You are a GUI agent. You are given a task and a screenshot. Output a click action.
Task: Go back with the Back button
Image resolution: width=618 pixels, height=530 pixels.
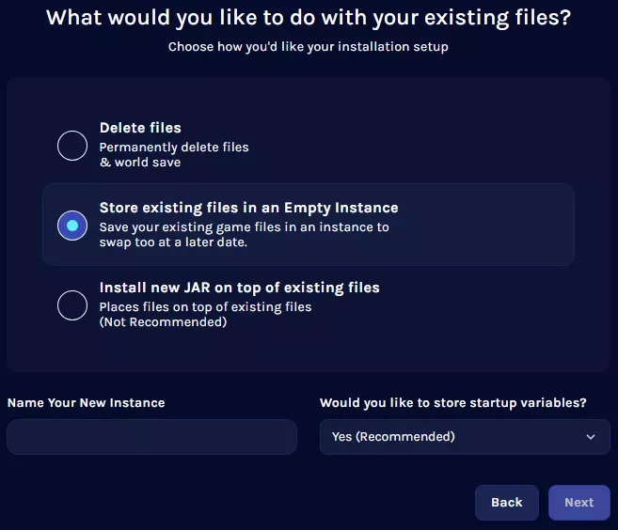coord(506,503)
